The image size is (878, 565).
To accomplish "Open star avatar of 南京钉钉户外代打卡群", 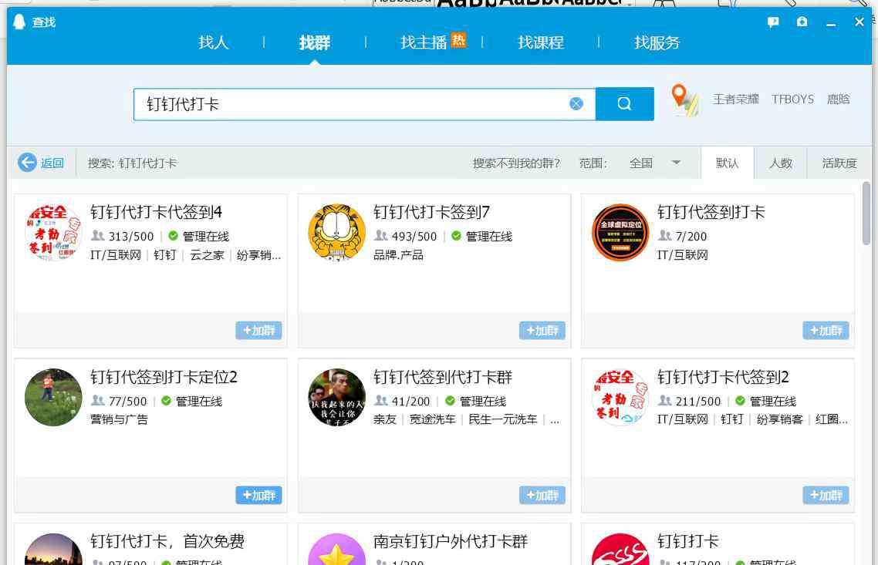I will click(336, 550).
